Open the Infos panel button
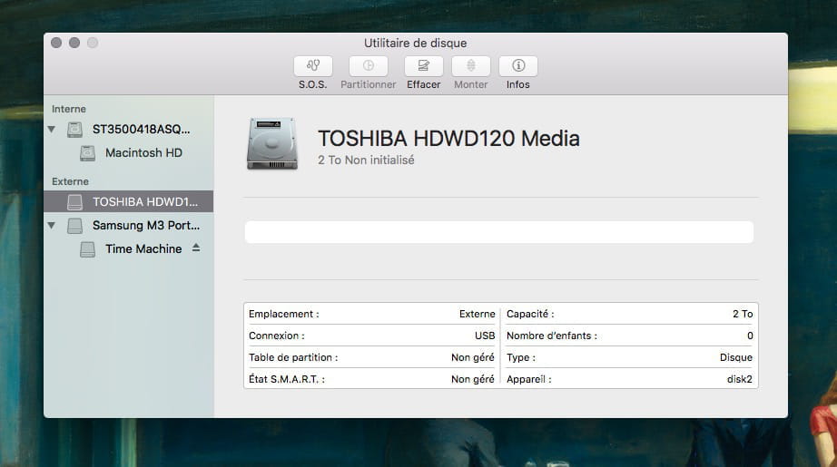 pyautogui.click(x=518, y=66)
